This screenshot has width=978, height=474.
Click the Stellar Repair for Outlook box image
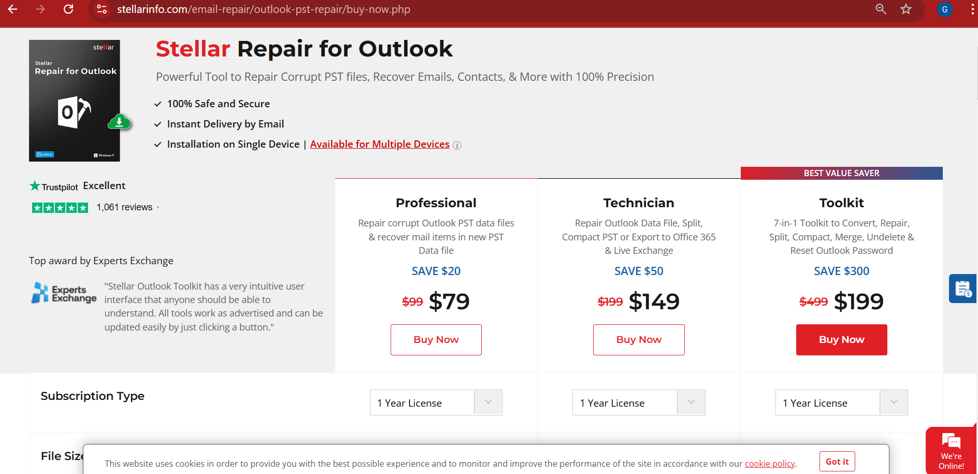coord(75,100)
